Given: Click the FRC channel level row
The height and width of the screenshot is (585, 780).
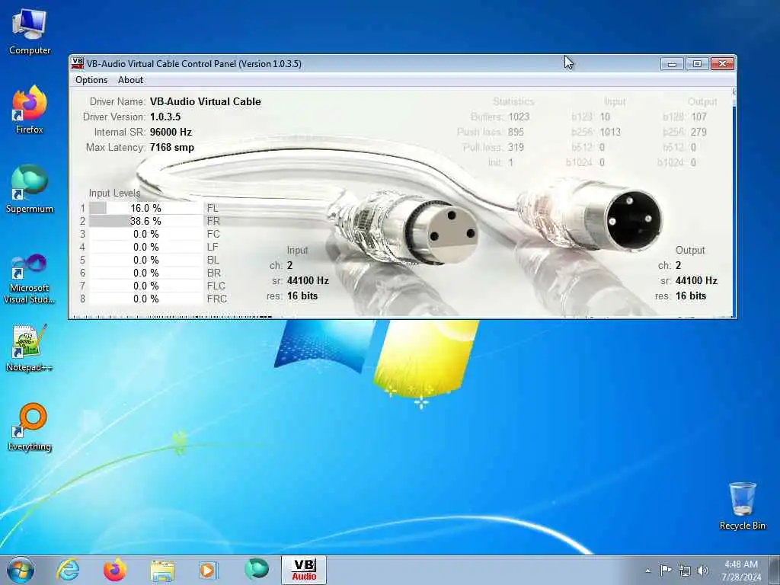Looking at the screenshot, I should click(145, 299).
